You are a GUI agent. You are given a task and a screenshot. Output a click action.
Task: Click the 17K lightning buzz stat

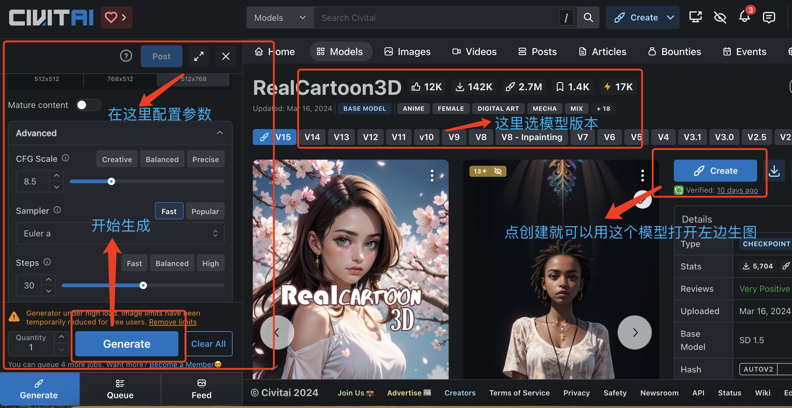click(618, 87)
